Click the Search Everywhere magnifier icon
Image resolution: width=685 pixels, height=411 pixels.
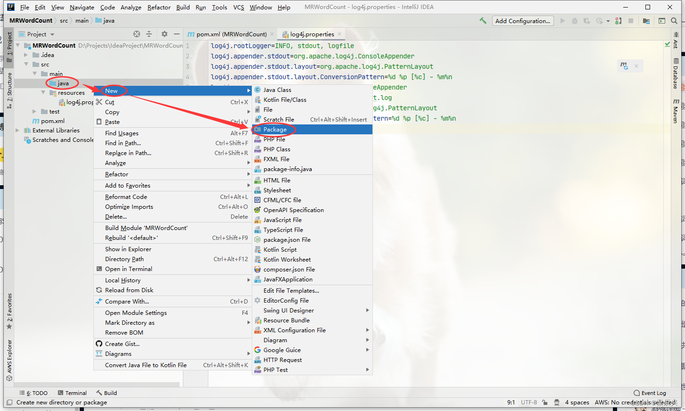[674, 21]
